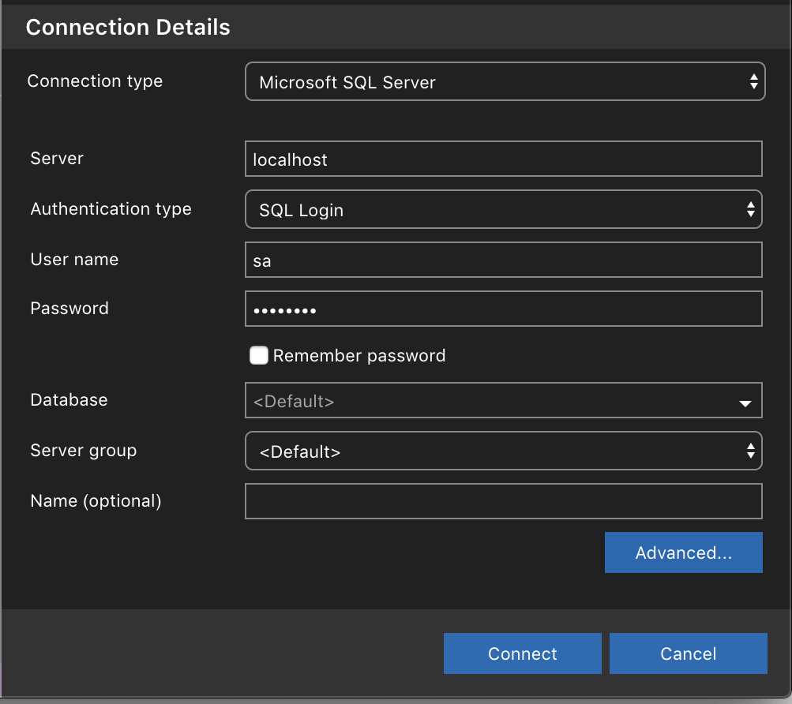Open the Advanced... connection properties
The width and height of the screenshot is (792, 704).
click(x=683, y=552)
